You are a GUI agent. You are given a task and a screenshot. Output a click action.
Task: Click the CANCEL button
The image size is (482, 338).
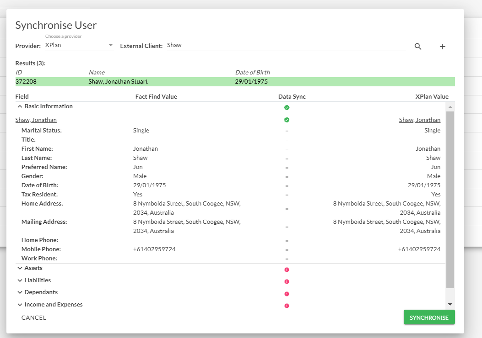pyautogui.click(x=34, y=318)
